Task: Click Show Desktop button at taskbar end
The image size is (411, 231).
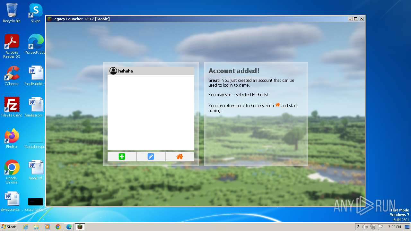Action: coord(408,227)
